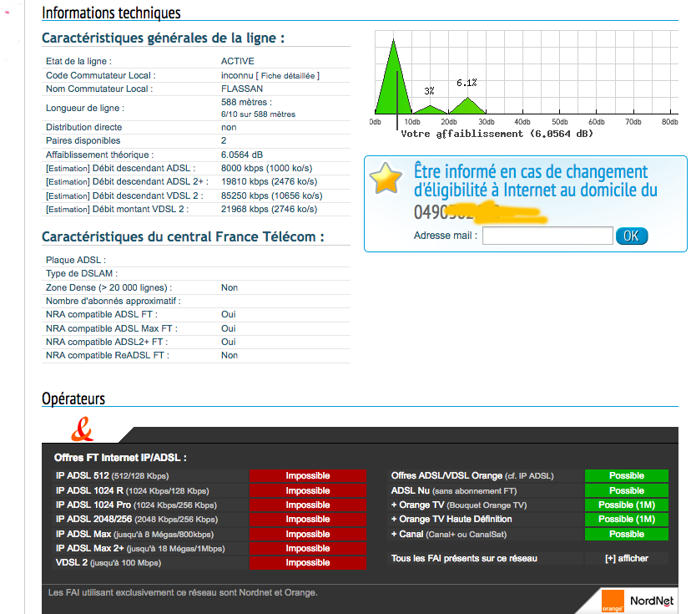Focus the Adresse mail input field
Image resolution: width=691 pixels, height=614 pixels.
547,236
